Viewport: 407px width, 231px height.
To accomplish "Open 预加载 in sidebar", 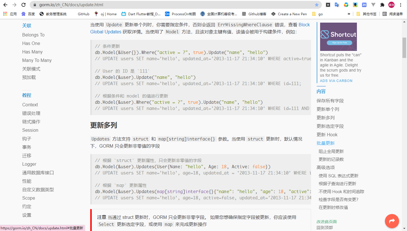I will (29, 77).
